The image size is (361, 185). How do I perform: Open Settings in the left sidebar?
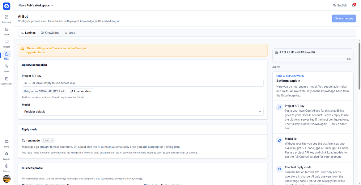[6, 168]
